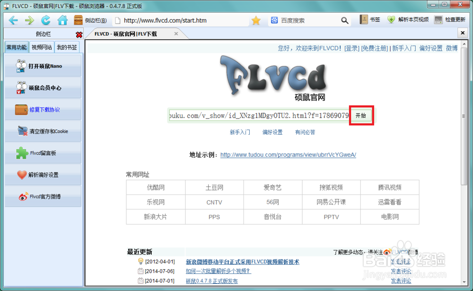Click 腾讯视频 in site table
Image resolution: width=473 pixels, height=291 pixels.
pos(390,188)
